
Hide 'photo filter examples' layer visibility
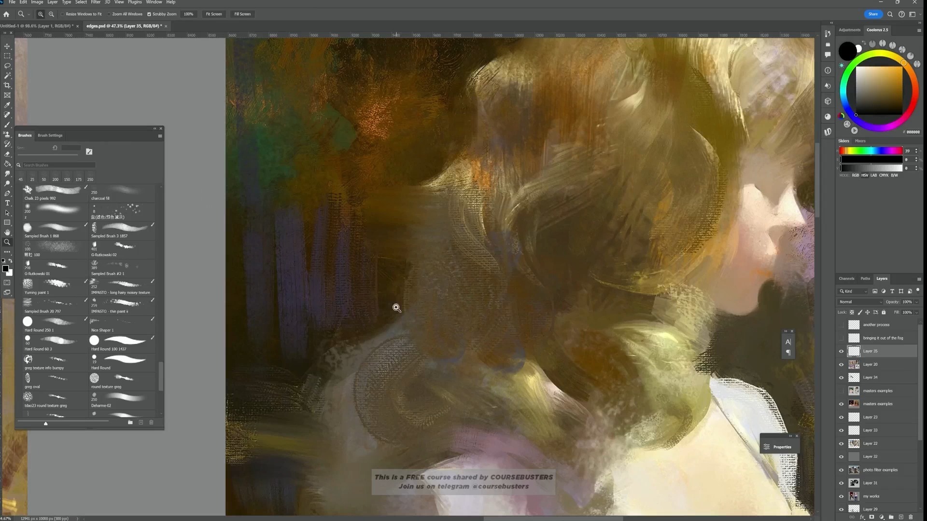tap(842, 470)
